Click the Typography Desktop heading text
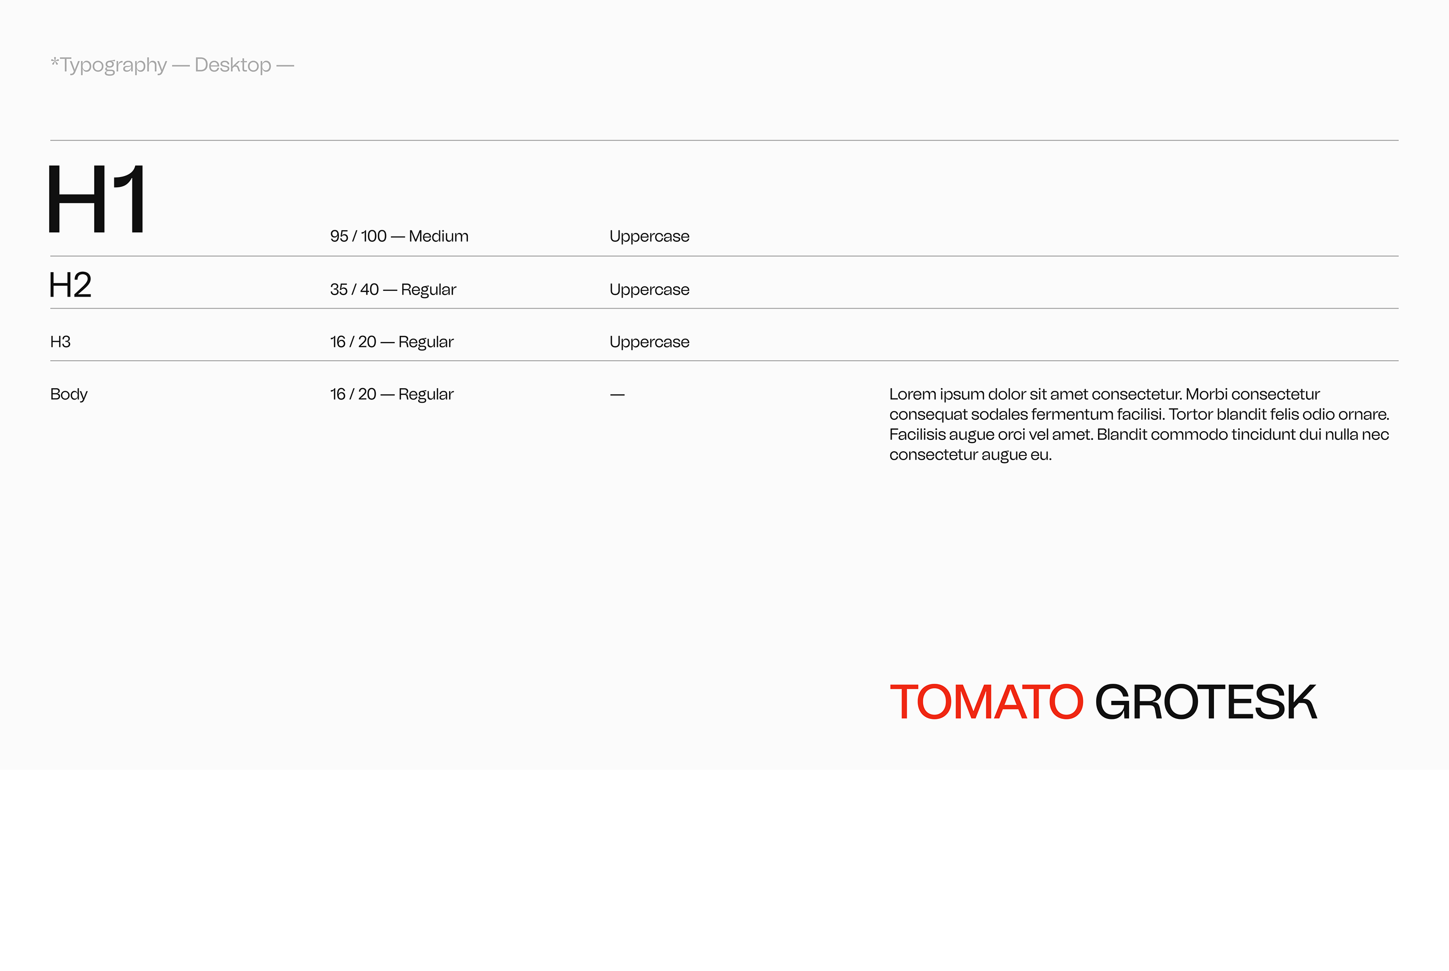Viewport: 1449px width, 971px height. [x=172, y=65]
